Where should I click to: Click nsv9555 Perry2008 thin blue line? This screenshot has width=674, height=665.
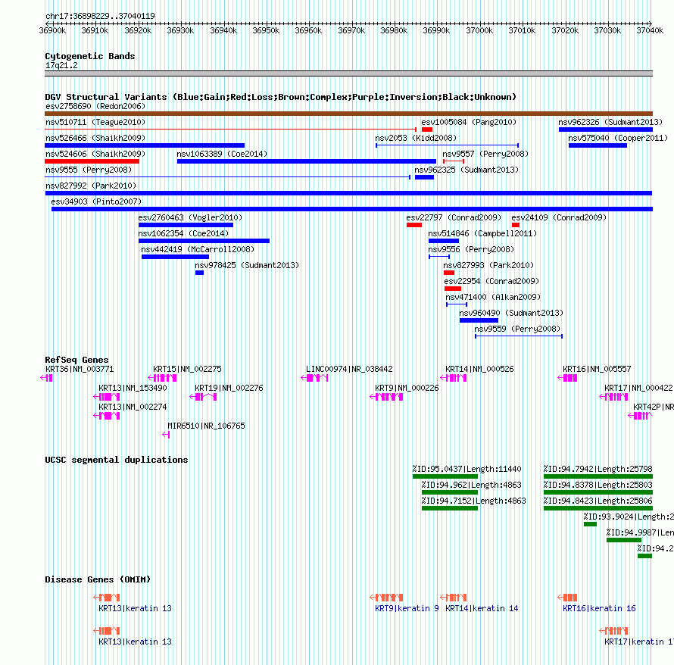click(x=227, y=177)
